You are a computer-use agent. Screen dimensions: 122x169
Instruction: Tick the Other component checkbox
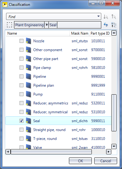coord(21,50)
